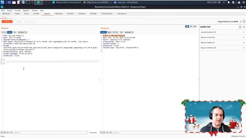The width and height of the screenshot is (246, 138).
Task: Switch to the Comparer tab
Action: point(82,14)
